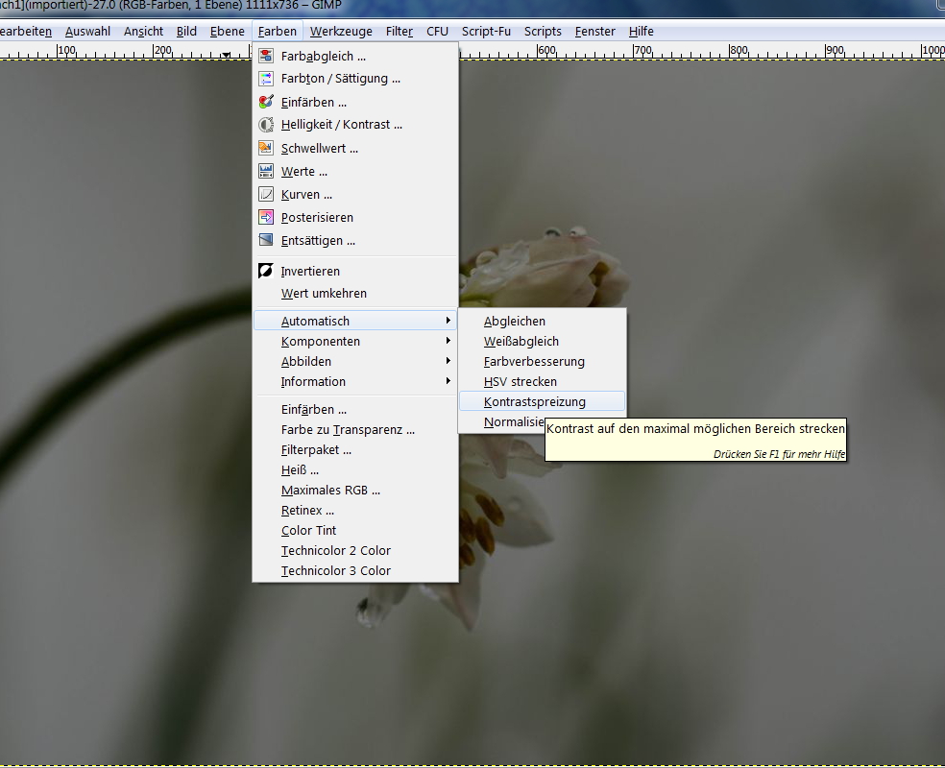Select Wert umkehren entry

click(x=355, y=294)
